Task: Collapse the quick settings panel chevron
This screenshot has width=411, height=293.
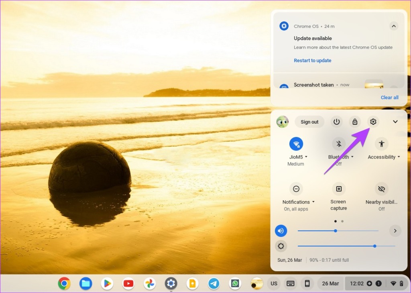Action: point(395,122)
